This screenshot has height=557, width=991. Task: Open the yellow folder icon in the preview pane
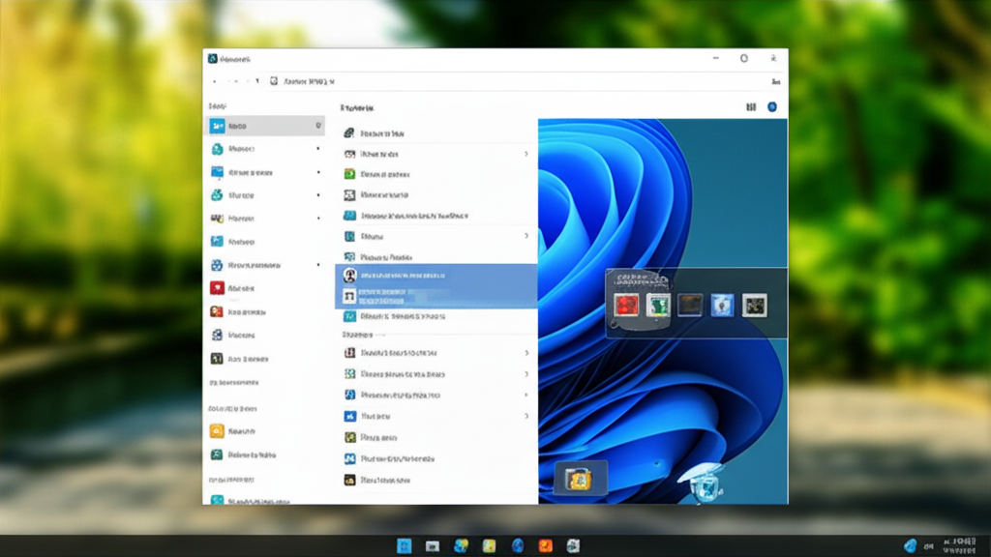click(x=581, y=478)
